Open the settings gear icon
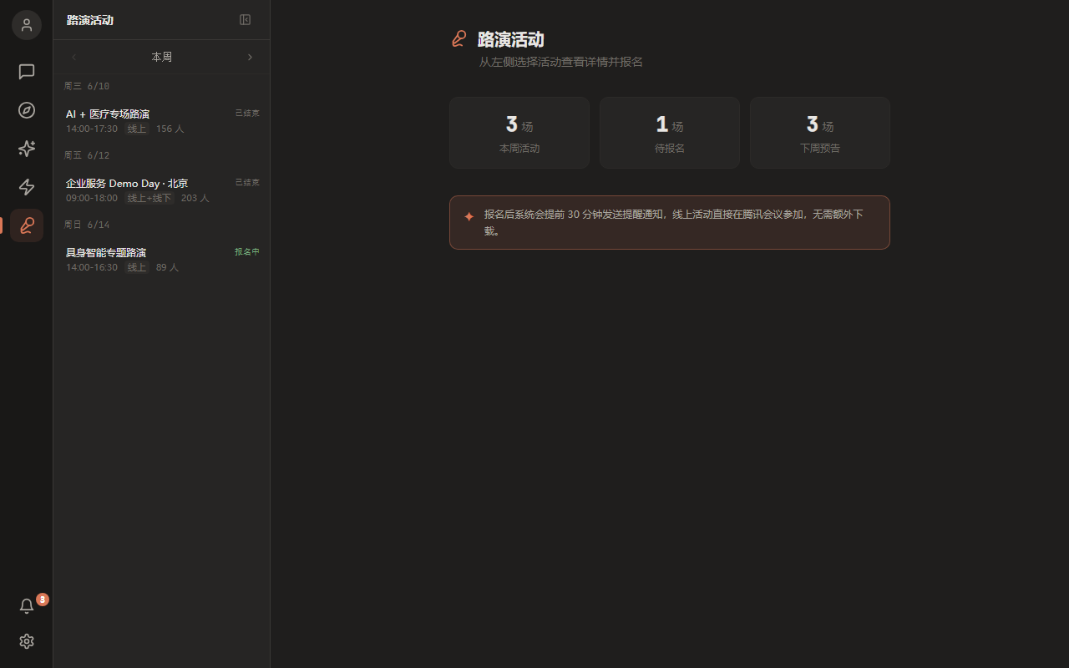This screenshot has height=668, width=1069. pyautogui.click(x=27, y=641)
